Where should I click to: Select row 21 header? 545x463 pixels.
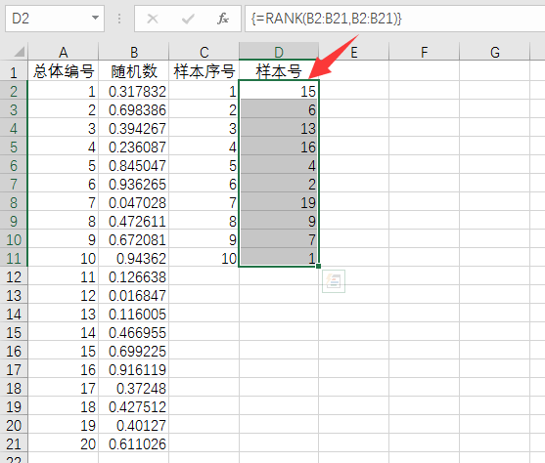[x=14, y=443]
